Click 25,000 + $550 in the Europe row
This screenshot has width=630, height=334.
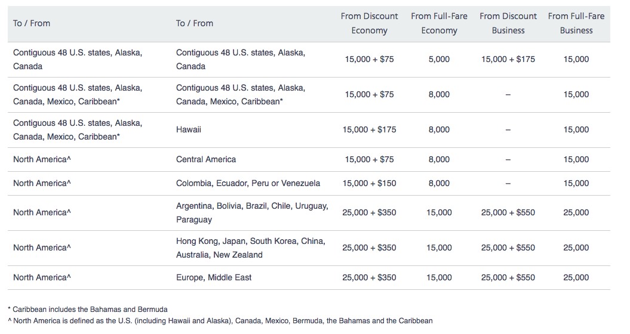[508, 277]
